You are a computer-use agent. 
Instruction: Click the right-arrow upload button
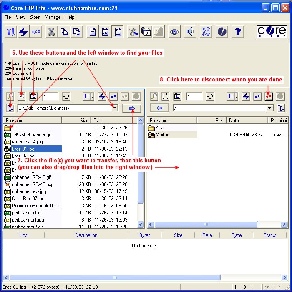131,108
